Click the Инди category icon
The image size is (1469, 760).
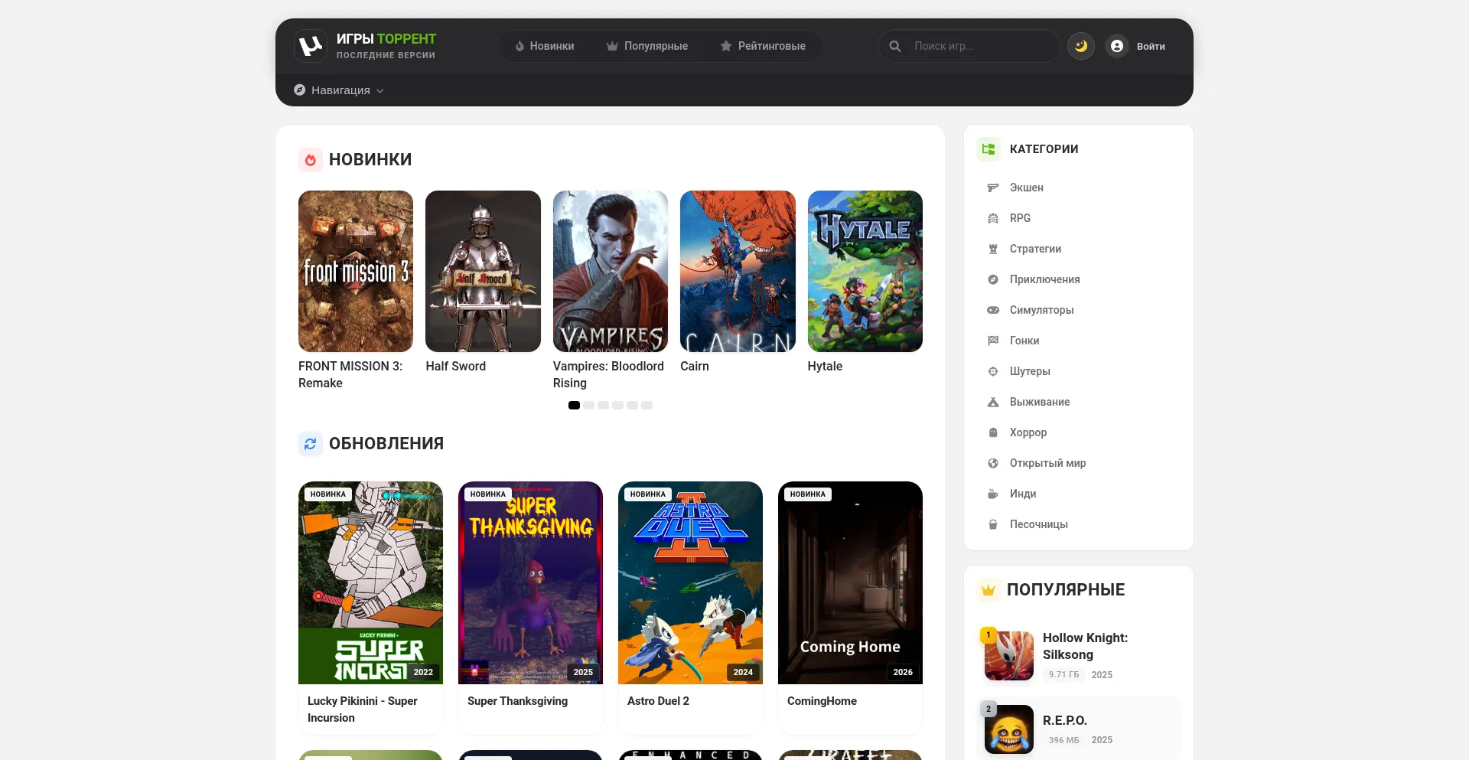tap(993, 494)
